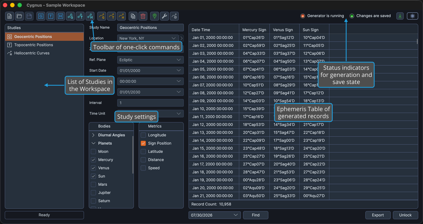Click the curve with gear settings icon
This screenshot has height=224, width=423.
click(174, 16)
